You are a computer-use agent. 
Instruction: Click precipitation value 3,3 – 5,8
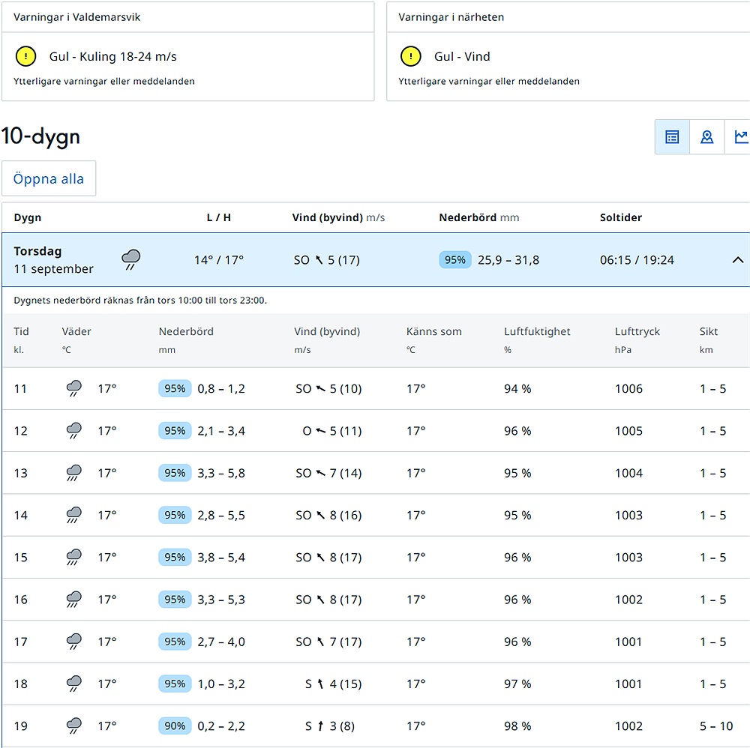click(x=221, y=473)
